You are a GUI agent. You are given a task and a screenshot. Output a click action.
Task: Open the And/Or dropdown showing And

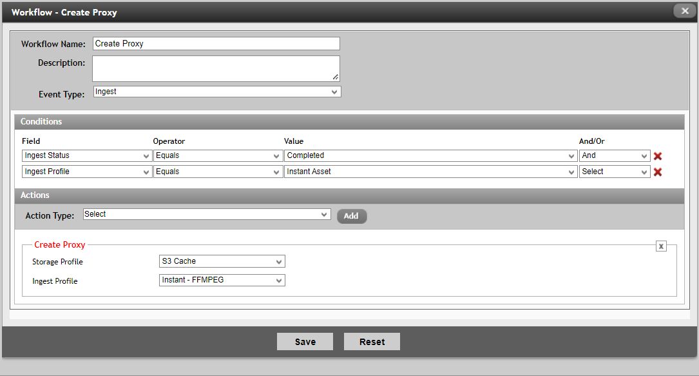pyautogui.click(x=614, y=155)
